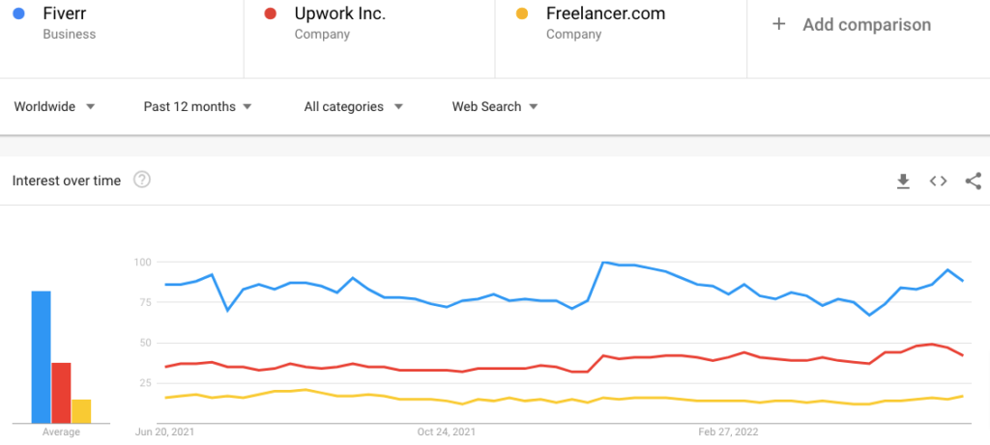Click the Fiverr line peak at 100
This screenshot has width=990, height=445.
(x=603, y=262)
